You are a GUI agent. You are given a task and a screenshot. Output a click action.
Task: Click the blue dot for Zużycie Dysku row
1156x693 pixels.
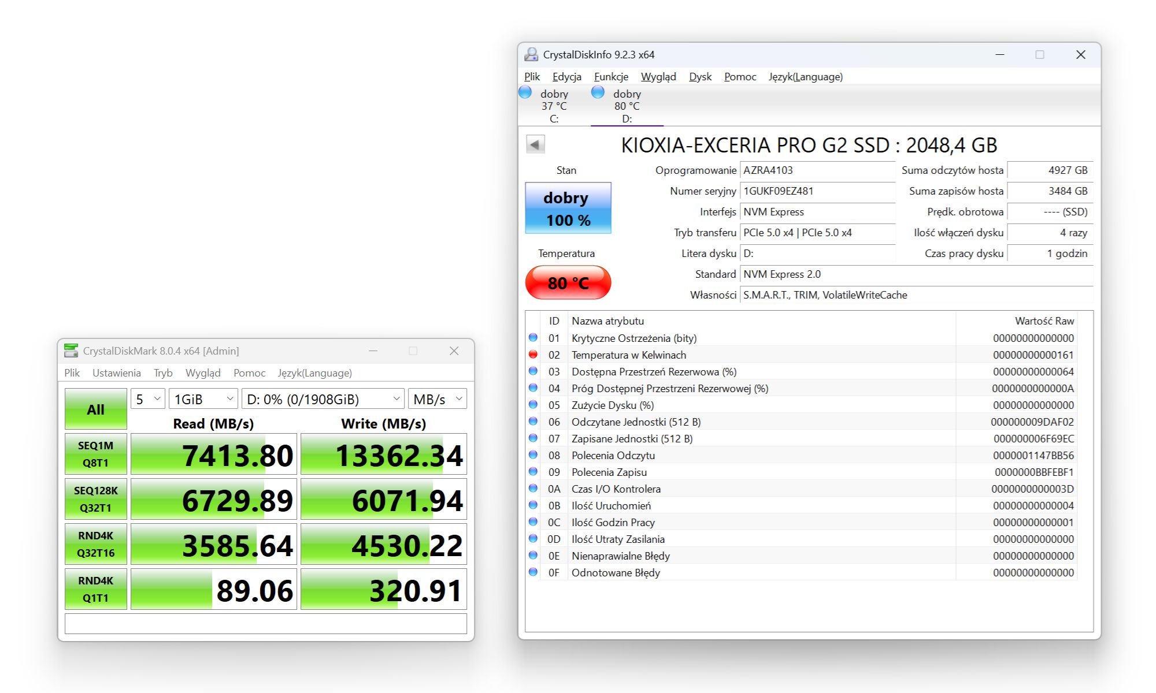tap(533, 405)
